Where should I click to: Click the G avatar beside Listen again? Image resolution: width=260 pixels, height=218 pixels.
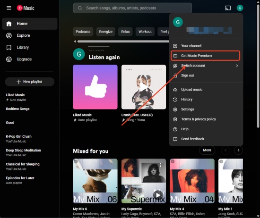79,54
